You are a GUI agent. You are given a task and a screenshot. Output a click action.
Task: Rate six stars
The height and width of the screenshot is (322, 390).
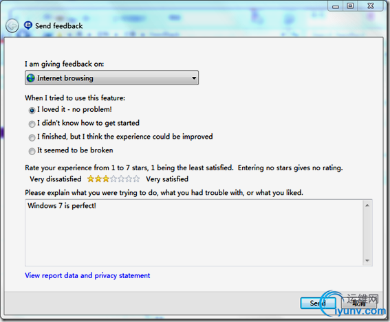click(129, 179)
